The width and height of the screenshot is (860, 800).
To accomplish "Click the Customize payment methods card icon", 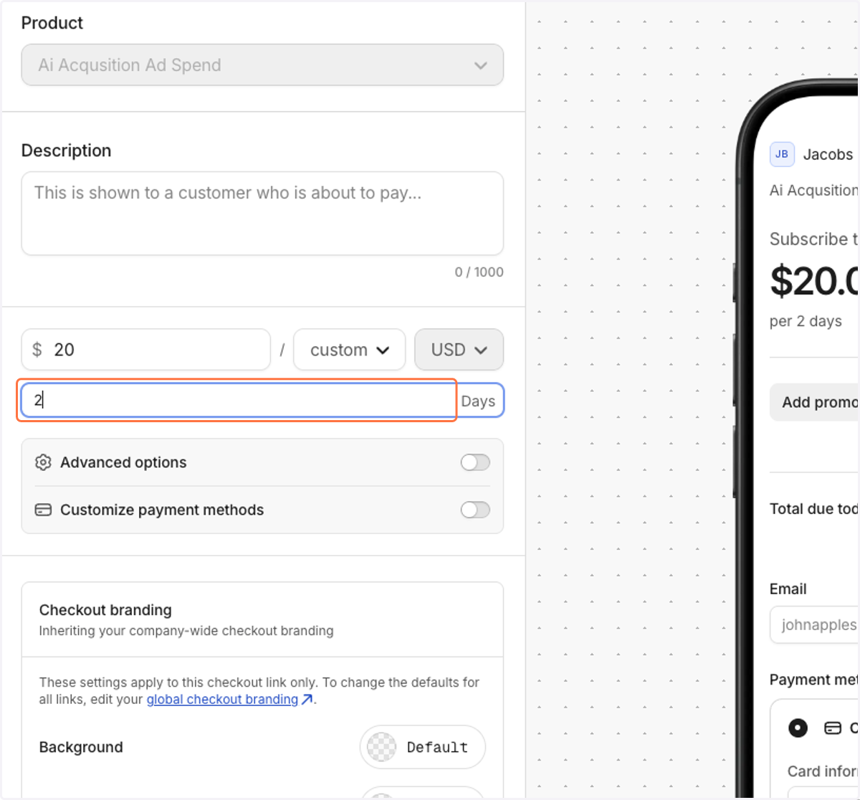I will (43, 510).
